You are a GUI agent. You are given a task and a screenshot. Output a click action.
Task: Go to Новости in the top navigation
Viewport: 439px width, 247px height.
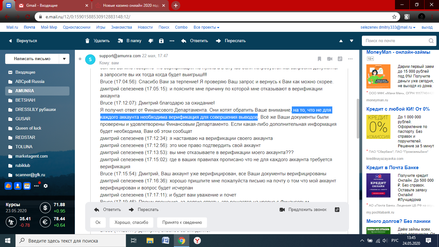(x=145, y=27)
